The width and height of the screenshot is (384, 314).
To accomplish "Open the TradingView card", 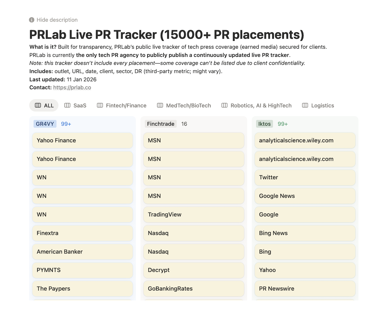I will (194, 214).
